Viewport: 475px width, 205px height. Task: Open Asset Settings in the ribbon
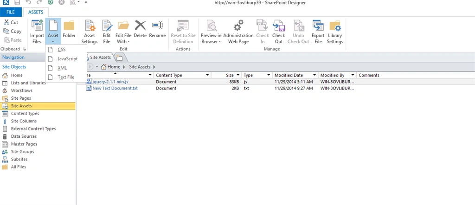click(x=90, y=32)
